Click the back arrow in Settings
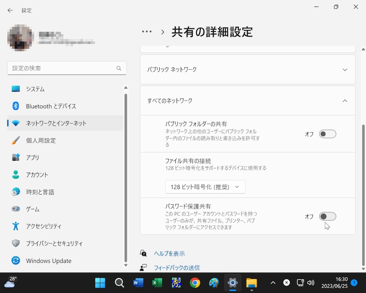Viewport: 366px width, 293px height. coord(10,10)
